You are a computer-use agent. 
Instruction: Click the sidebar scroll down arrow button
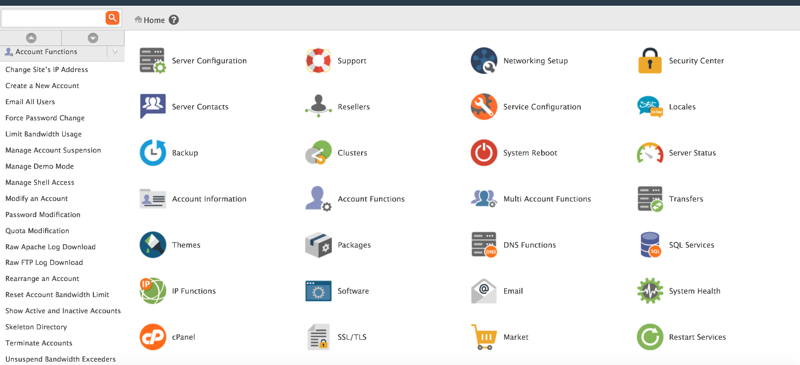coord(93,38)
